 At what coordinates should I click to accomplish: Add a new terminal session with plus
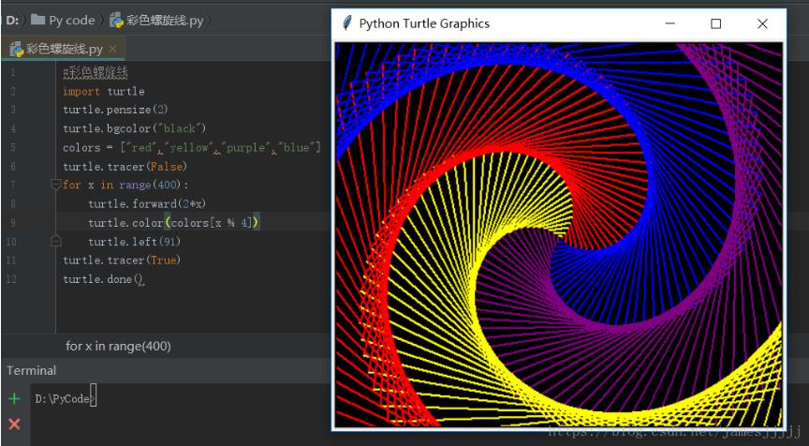click(x=14, y=398)
